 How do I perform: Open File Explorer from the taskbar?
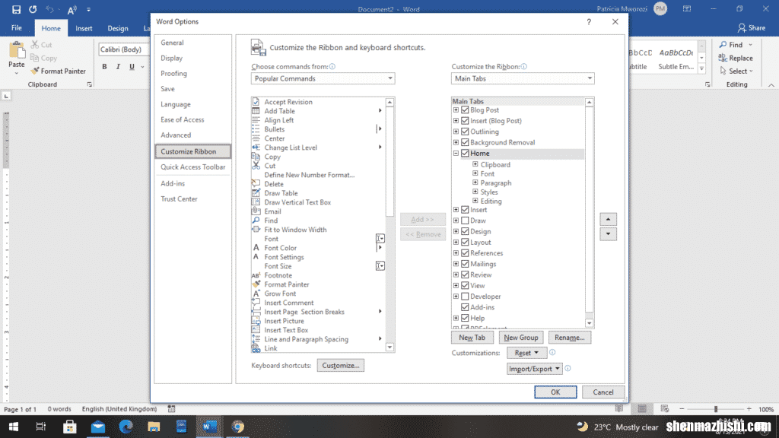click(x=154, y=427)
